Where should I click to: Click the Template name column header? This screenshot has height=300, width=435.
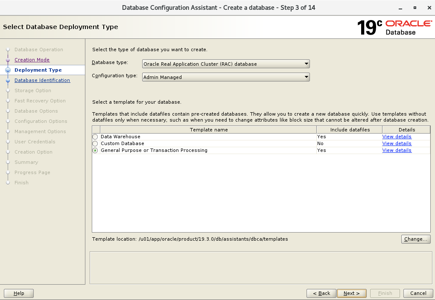pos(208,130)
